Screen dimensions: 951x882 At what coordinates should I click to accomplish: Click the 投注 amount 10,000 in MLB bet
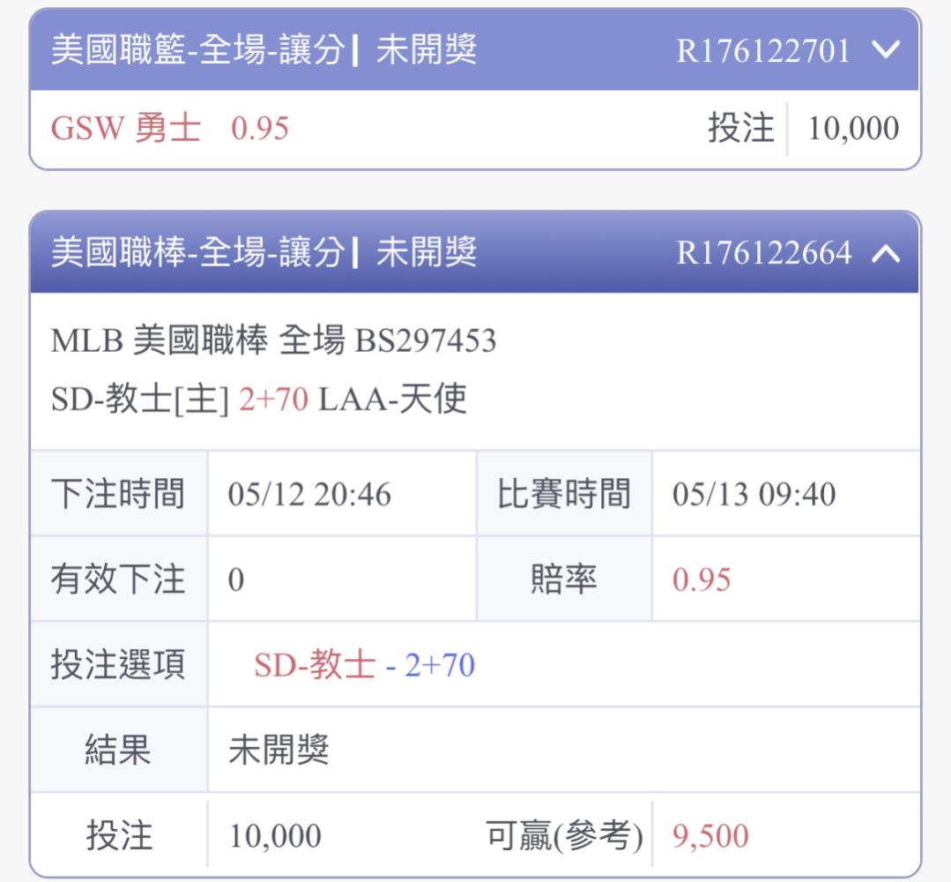pyautogui.click(x=275, y=835)
